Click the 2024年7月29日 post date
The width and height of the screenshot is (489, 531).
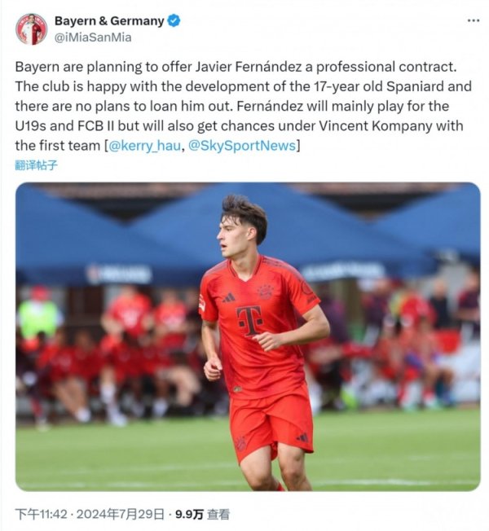point(121,515)
